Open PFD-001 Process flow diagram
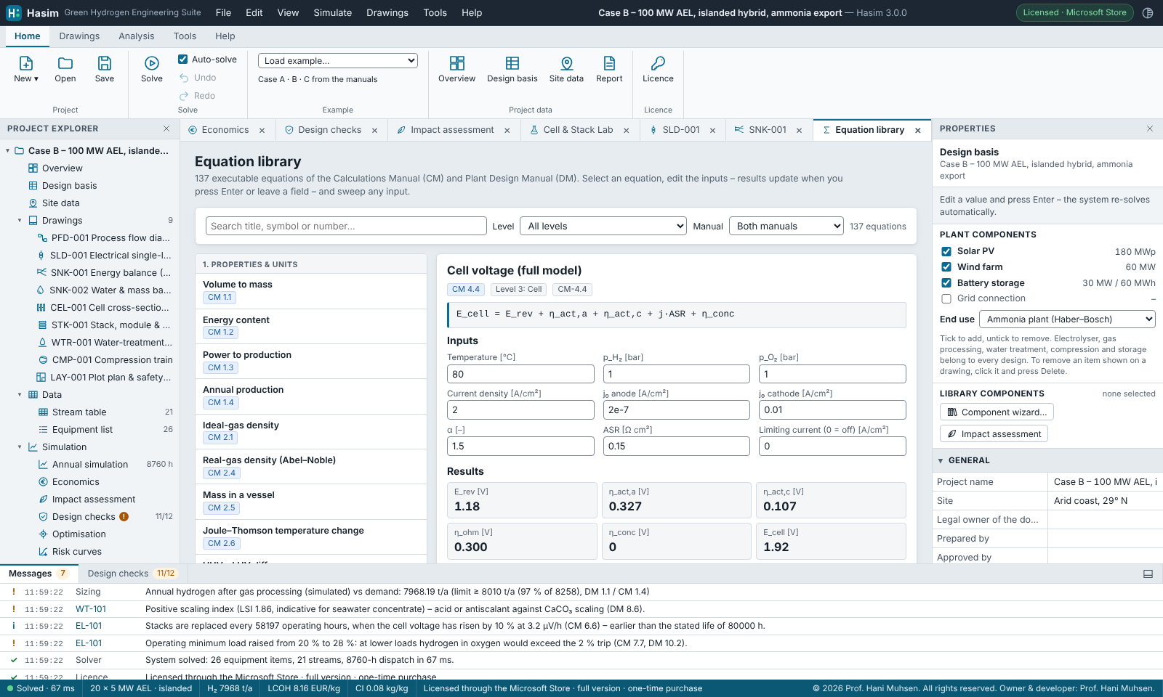1163x697 pixels. pyautogui.click(x=103, y=238)
